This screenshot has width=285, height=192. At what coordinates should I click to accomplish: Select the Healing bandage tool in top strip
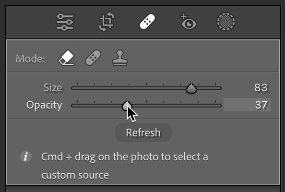[x=147, y=22]
